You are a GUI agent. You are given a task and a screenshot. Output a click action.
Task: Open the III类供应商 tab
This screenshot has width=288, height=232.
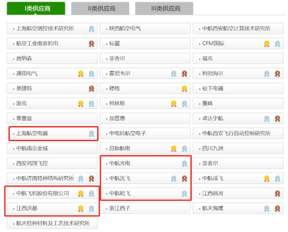click(x=164, y=8)
